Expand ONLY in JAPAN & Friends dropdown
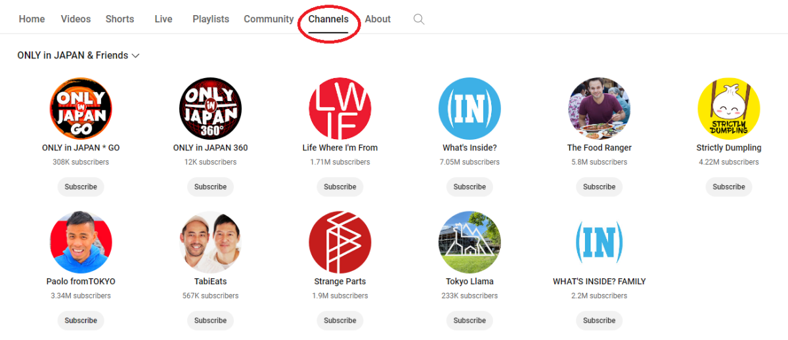788x340 pixels. tap(78, 56)
